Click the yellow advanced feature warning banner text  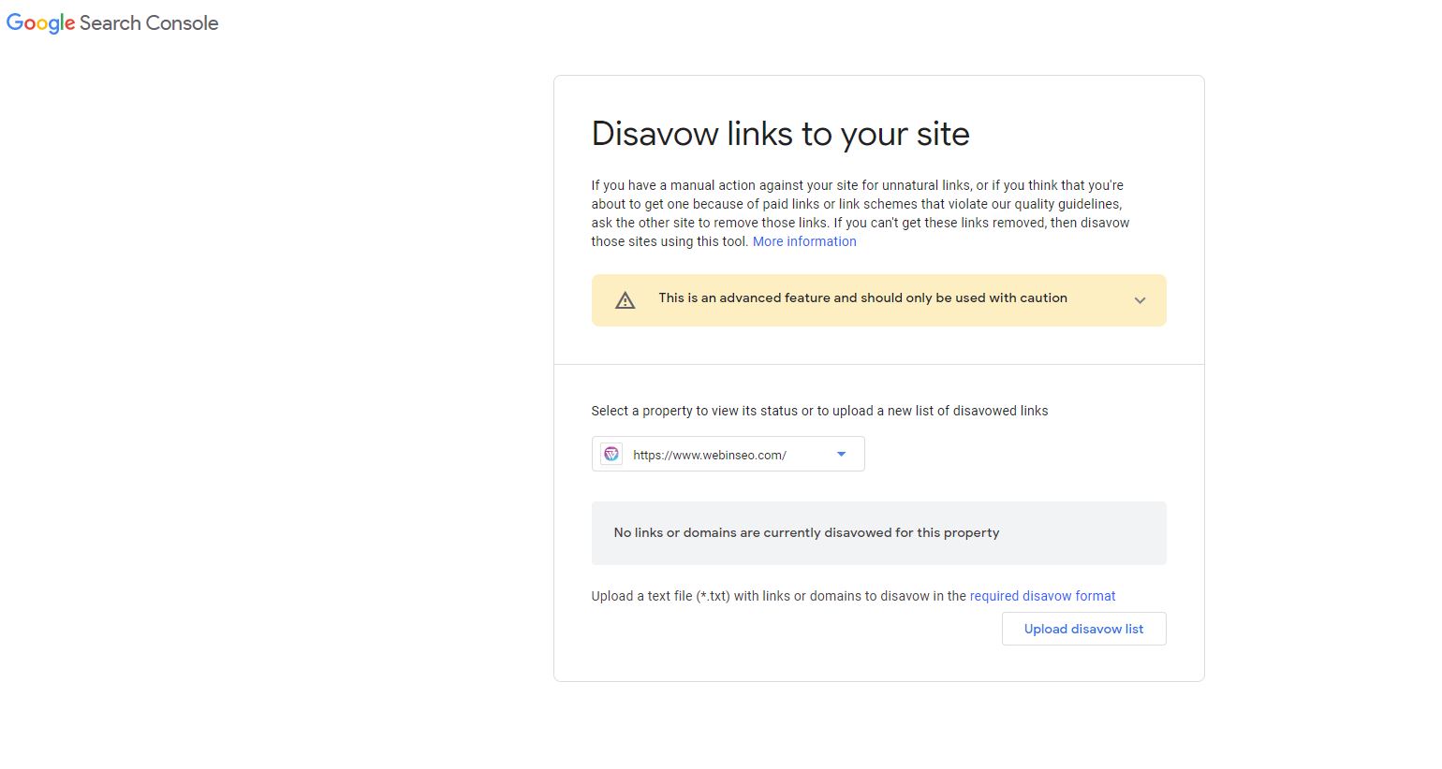862,298
